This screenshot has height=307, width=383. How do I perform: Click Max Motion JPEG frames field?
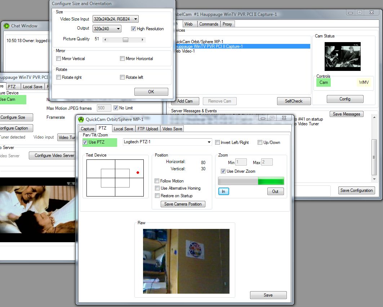pos(104,108)
